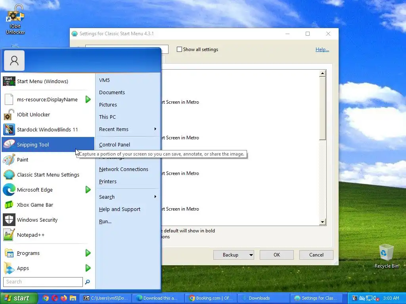Expand Microsoft Edge jump list arrow
Image resolution: width=406 pixels, height=304 pixels.
coord(88,190)
